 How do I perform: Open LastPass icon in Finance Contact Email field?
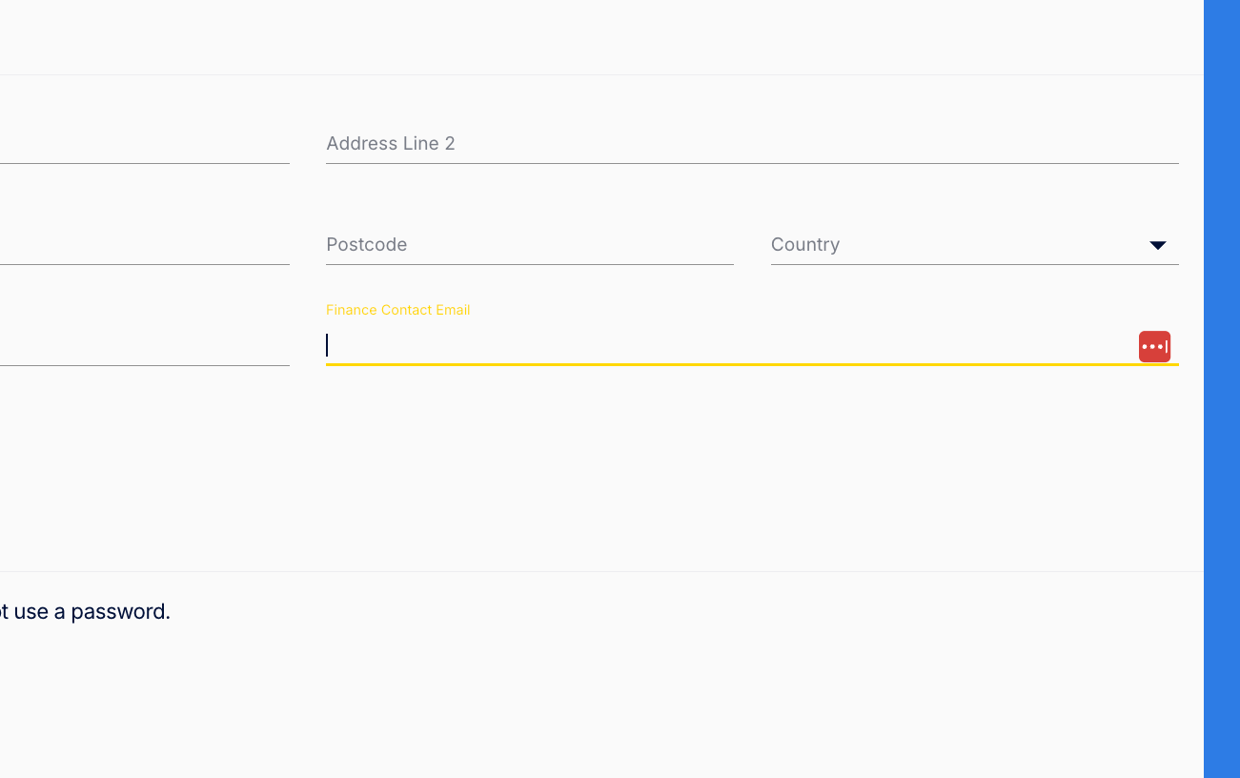[1154, 346]
